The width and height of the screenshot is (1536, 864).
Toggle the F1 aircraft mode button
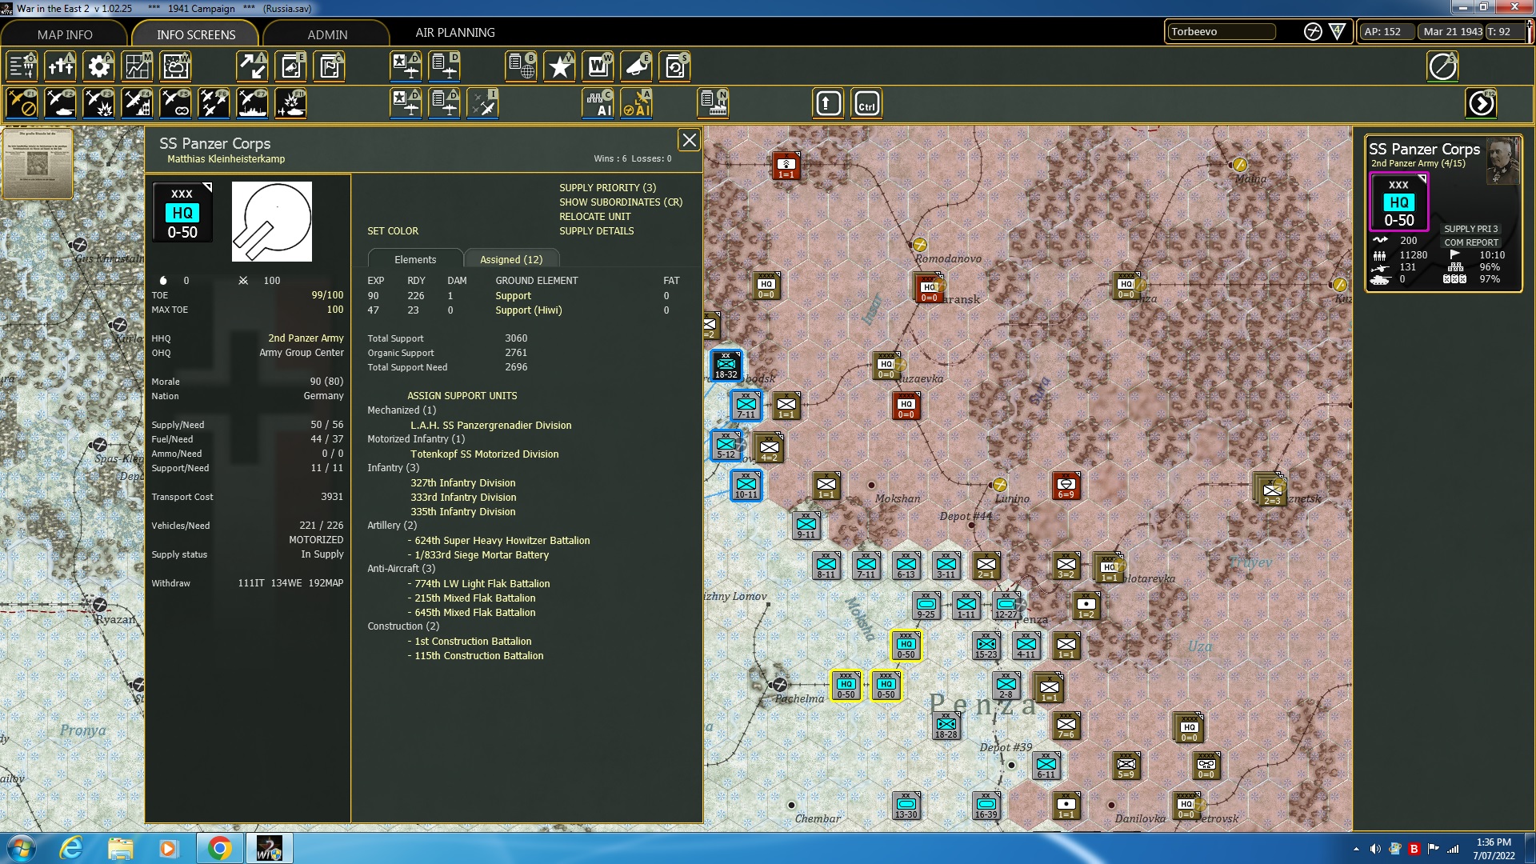pyautogui.click(x=22, y=104)
